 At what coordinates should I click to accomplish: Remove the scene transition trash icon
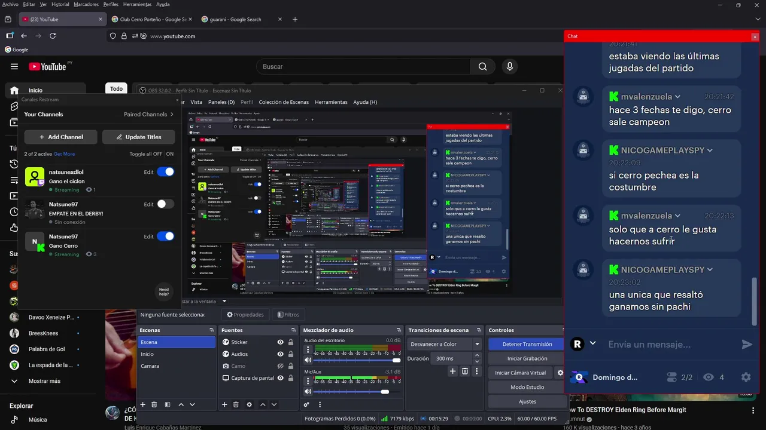[465, 371]
